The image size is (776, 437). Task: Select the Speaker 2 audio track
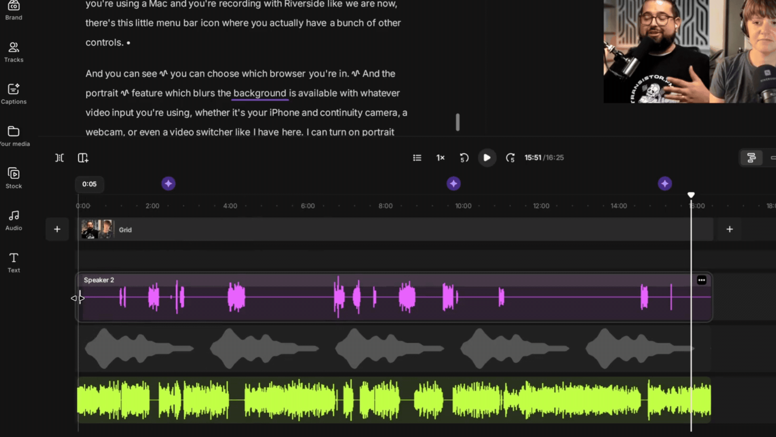(x=394, y=297)
